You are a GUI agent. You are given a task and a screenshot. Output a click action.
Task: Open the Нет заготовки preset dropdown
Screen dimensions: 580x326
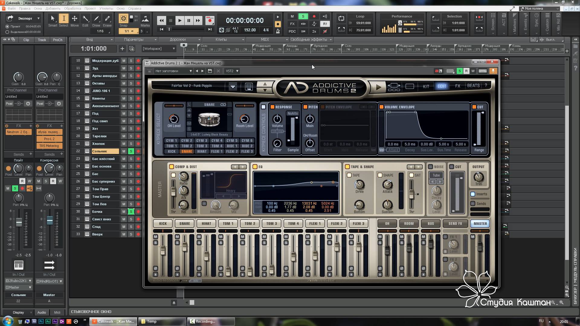(173, 71)
